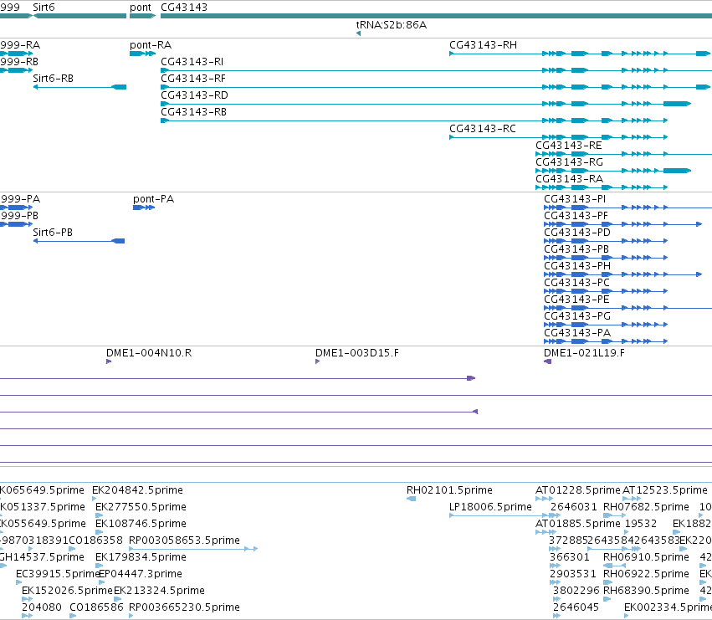712x620 pixels.
Task: Select the CO186358 EST label
Action: click(96, 541)
